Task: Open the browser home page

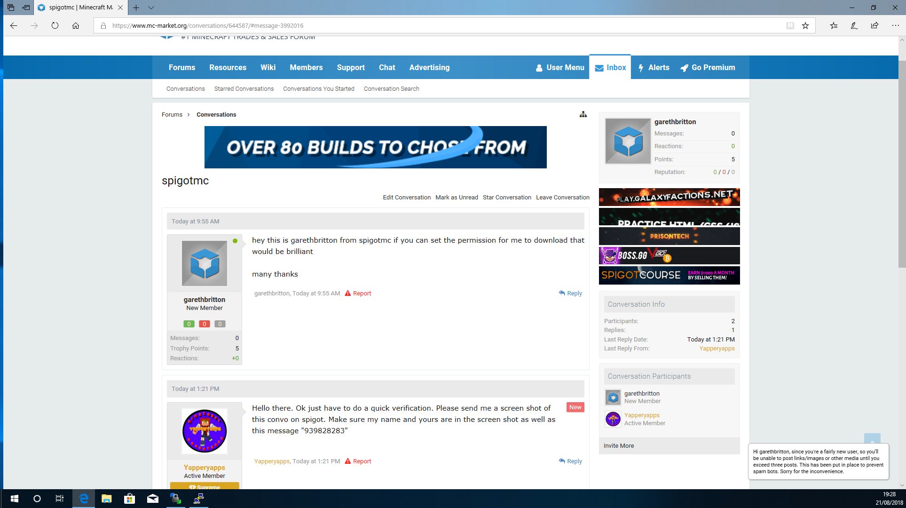Action: [x=76, y=25]
